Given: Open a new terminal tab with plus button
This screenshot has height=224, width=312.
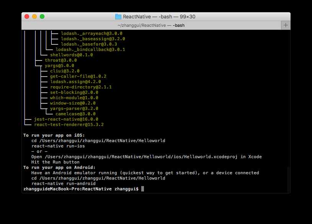Looking at the screenshot, I should tap(286, 25).
